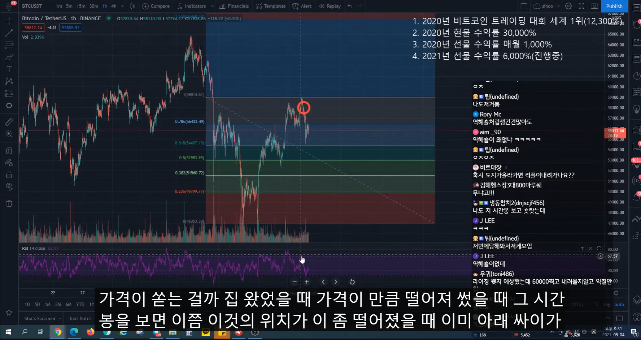The height and width of the screenshot is (340, 641).
Task: Delete the RSI pane
Action: 591,248
